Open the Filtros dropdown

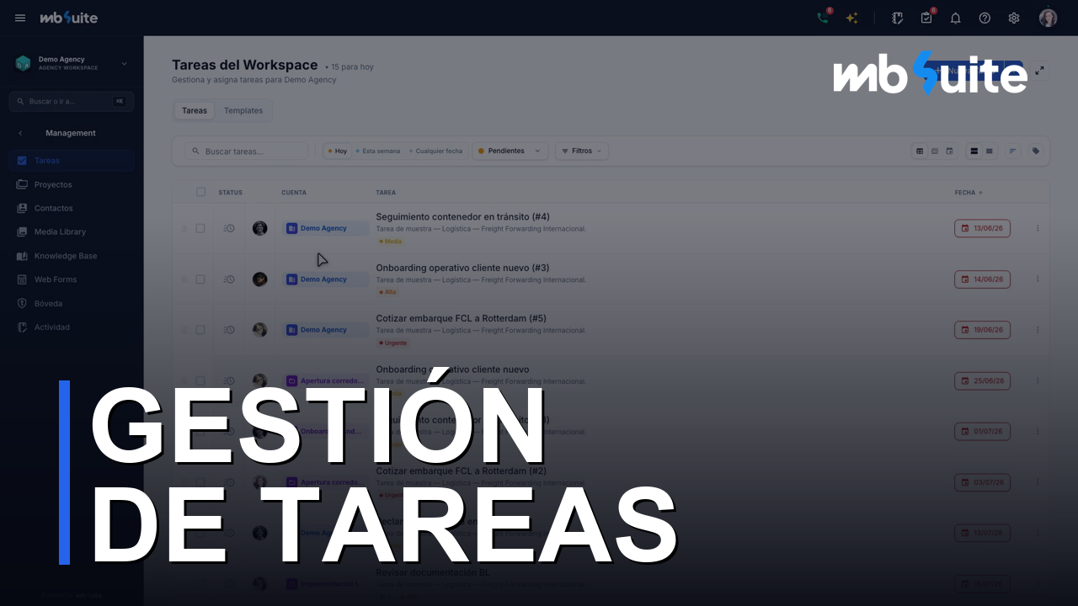[582, 151]
